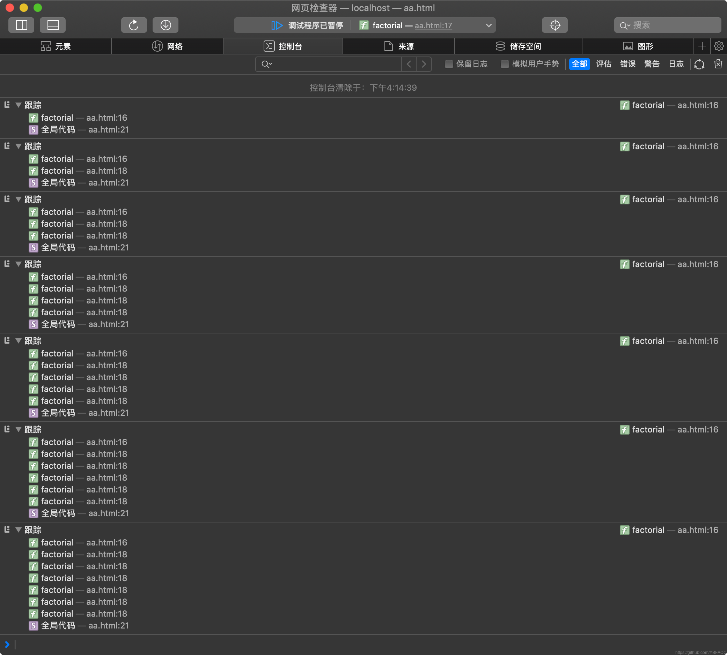Collapse the first 跟踪 trace entry
This screenshot has height=655, width=727.
point(19,105)
